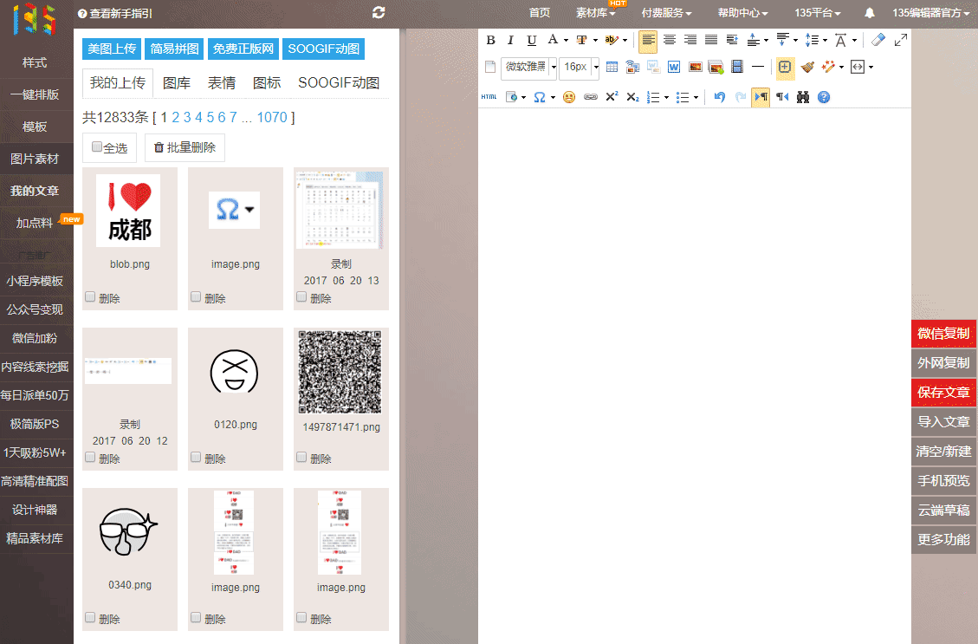Screen dimensions: 978x644
Task: Click the eraser clear-formatting icon
Action: click(x=878, y=40)
